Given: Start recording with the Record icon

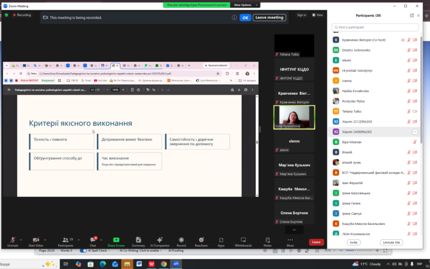Looking at the screenshot, I should tap(181, 242).
